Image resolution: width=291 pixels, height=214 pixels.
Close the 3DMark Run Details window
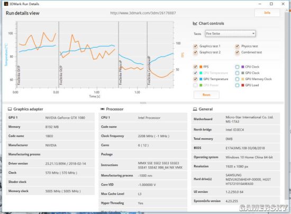click(x=283, y=4)
